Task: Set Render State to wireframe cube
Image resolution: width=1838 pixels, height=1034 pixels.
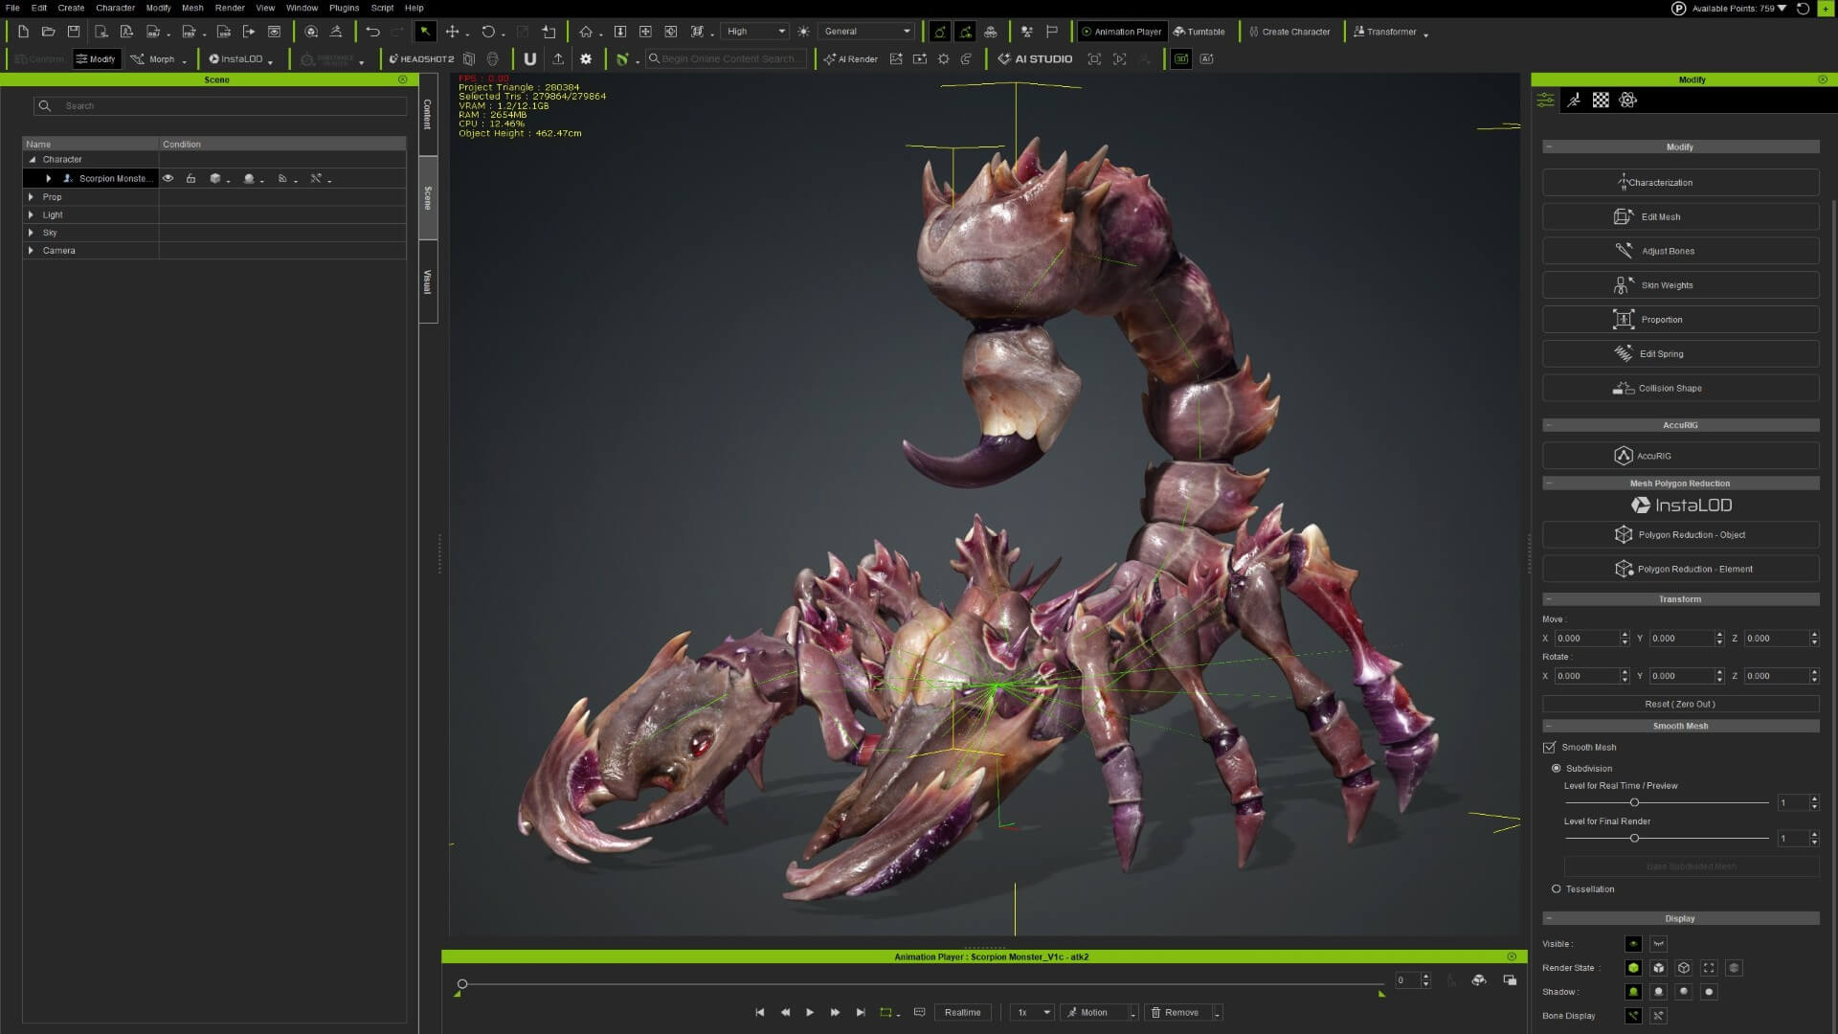Action: pyautogui.click(x=1684, y=968)
